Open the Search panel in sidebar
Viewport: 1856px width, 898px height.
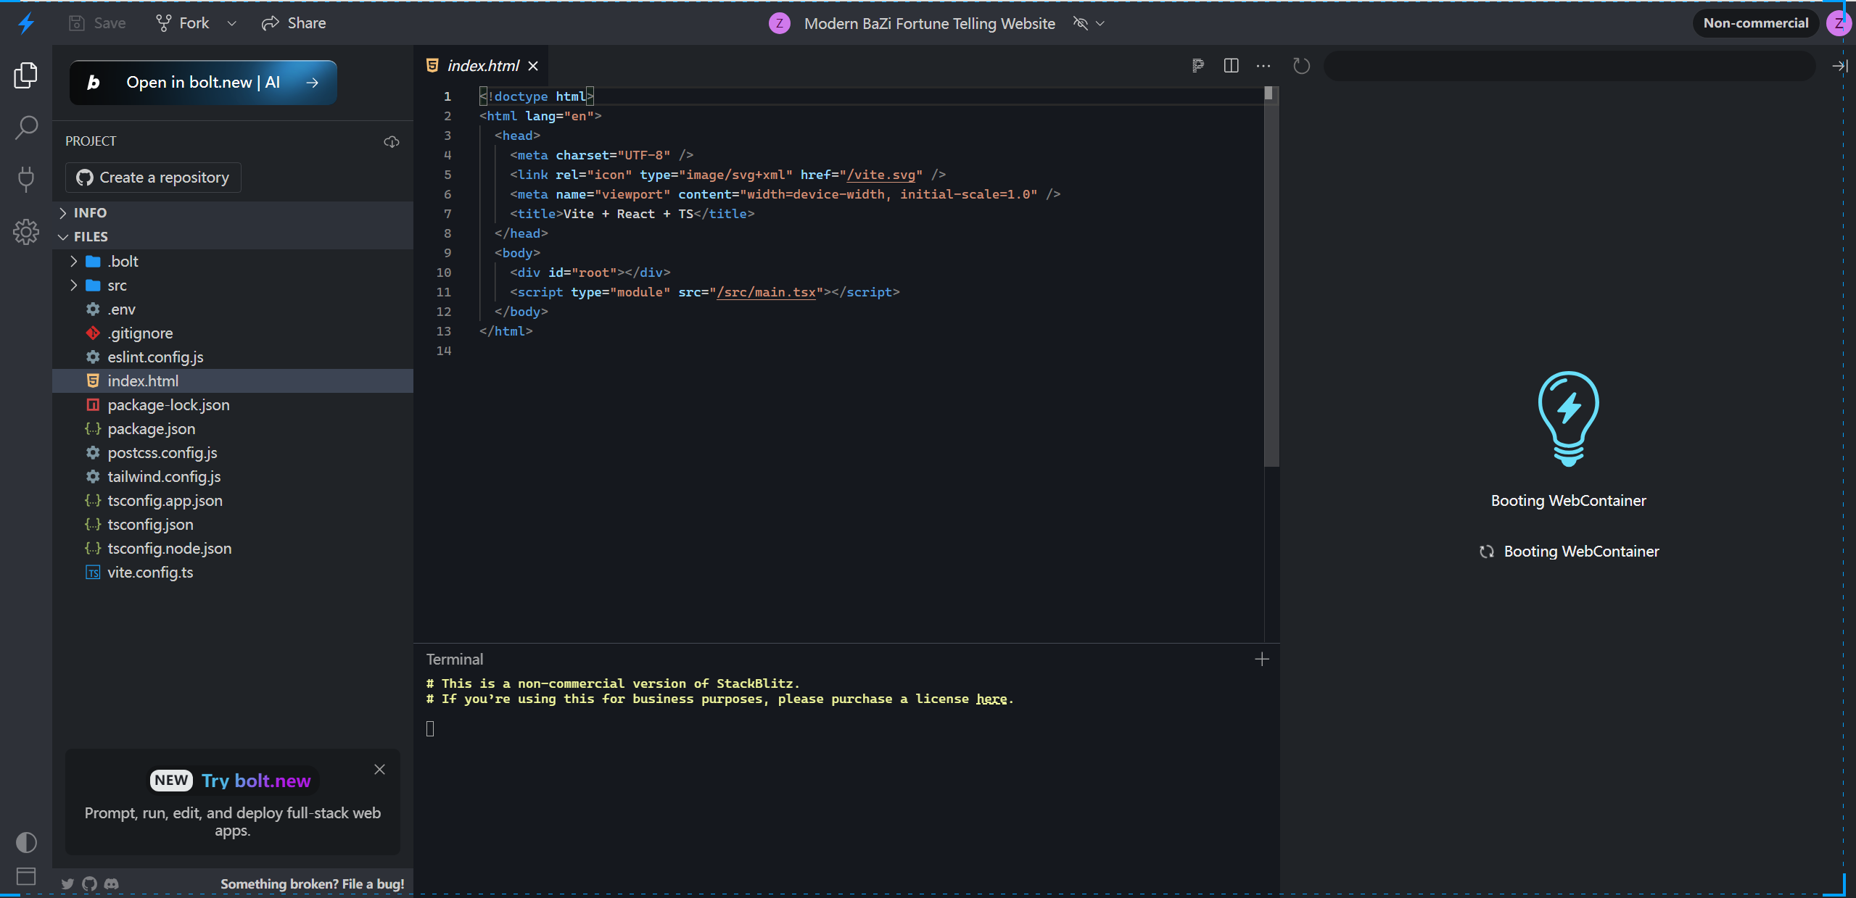pos(26,127)
